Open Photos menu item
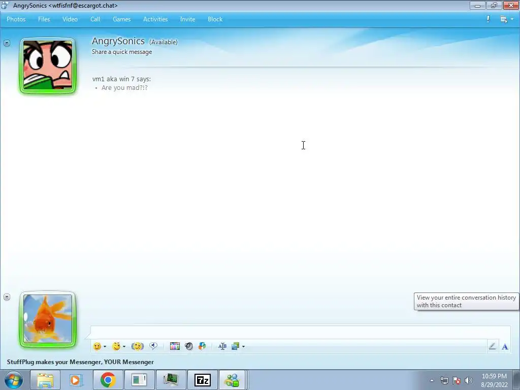 [16, 19]
